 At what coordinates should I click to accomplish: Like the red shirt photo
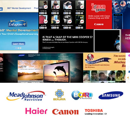42,28
